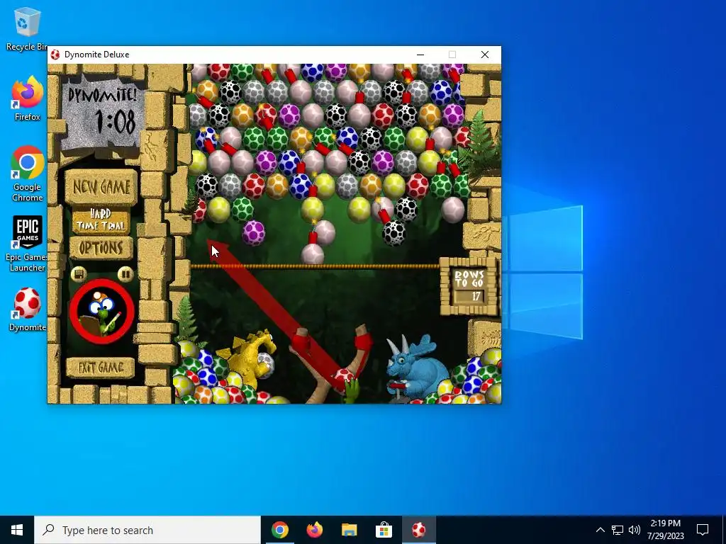Close the Dynomite Deluxe window

tap(485, 55)
